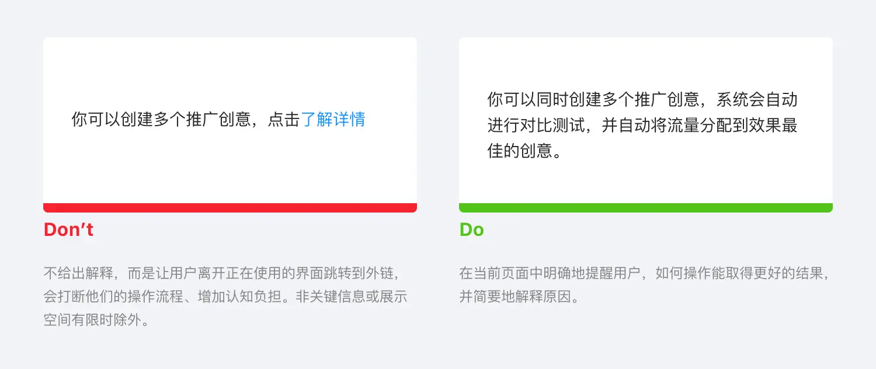Image resolution: width=876 pixels, height=369 pixels.
Task: Click the gray line starting 会打断他们的操作流程
Action: click(x=225, y=297)
